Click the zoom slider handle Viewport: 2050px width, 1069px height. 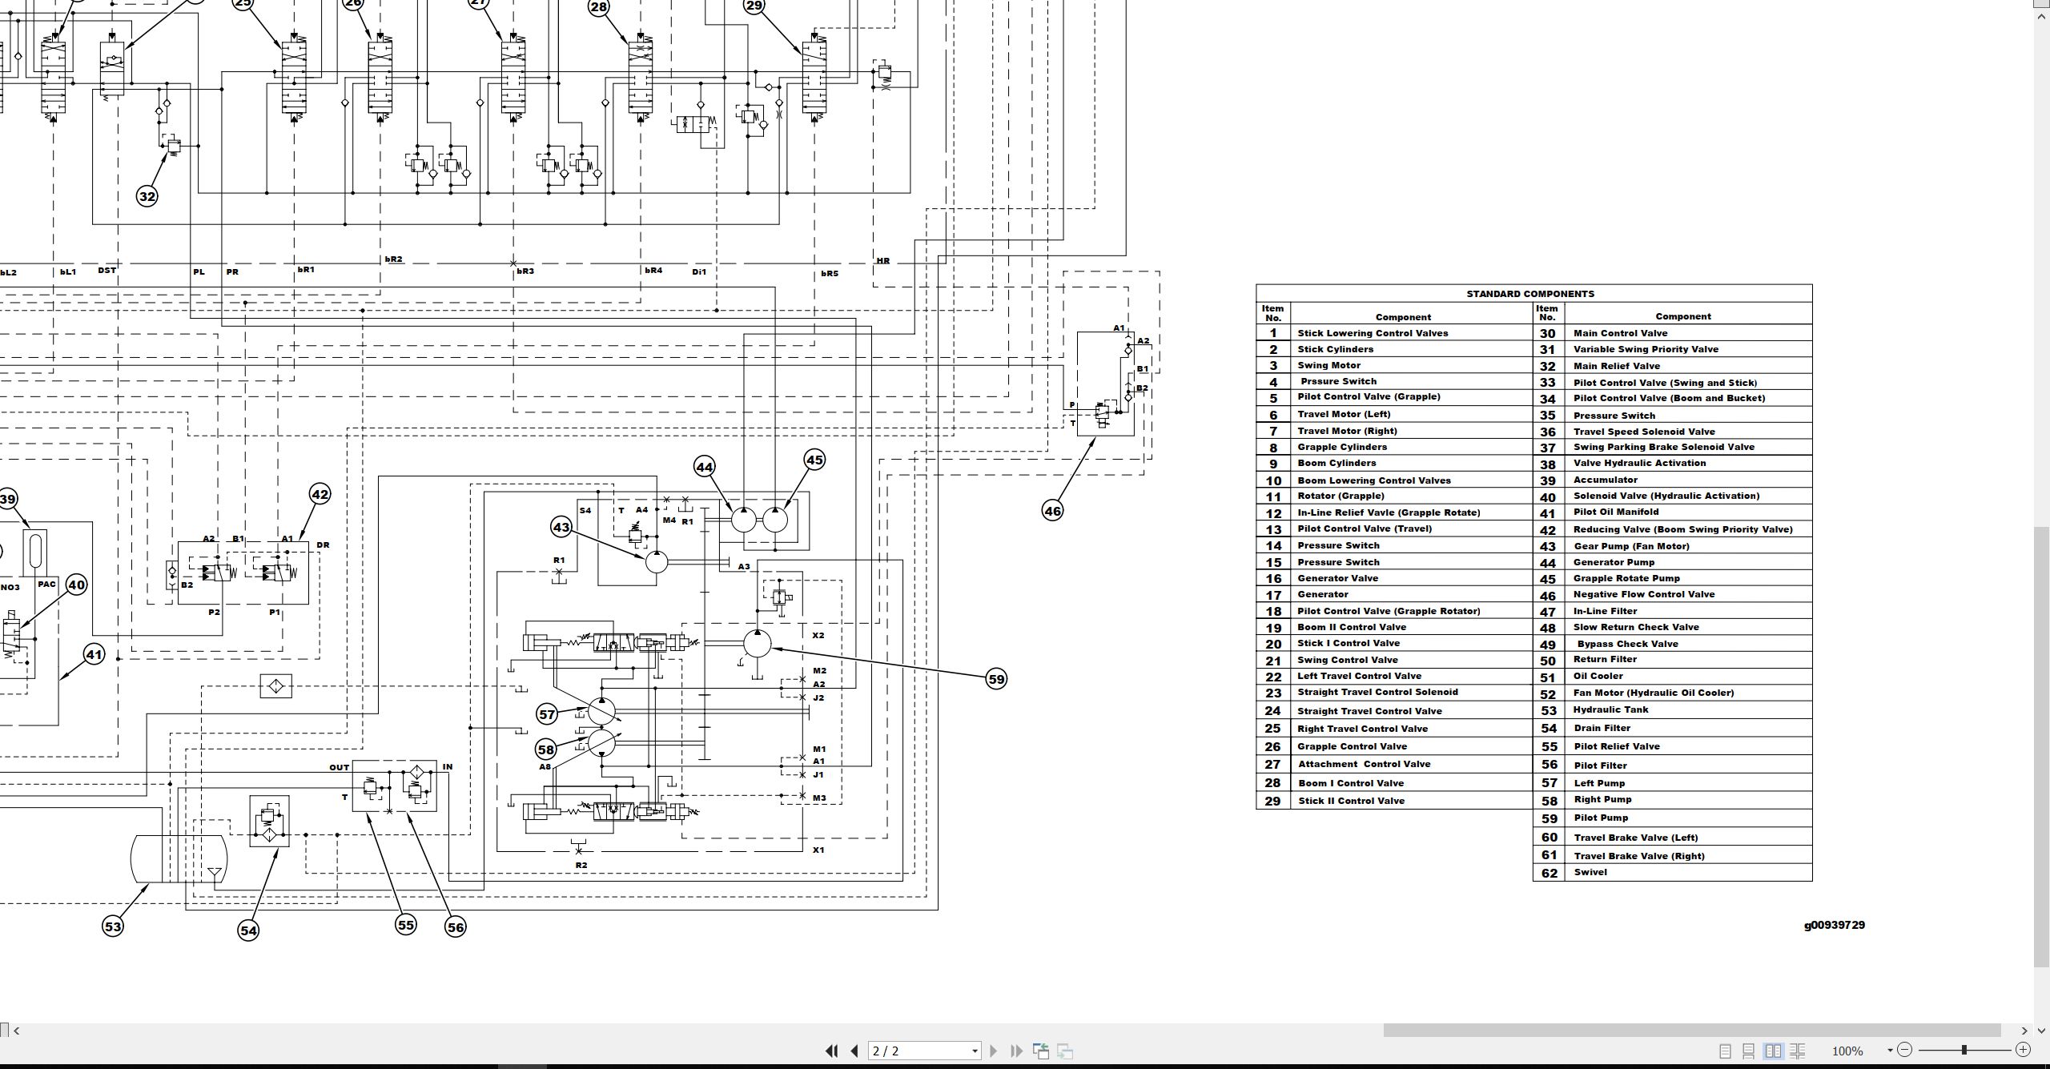[x=1964, y=1049]
